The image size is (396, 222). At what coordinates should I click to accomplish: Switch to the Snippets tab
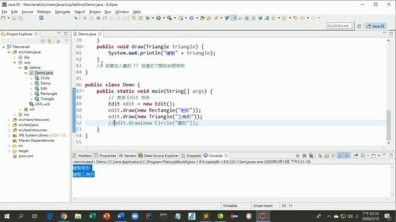tap(191, 155)
